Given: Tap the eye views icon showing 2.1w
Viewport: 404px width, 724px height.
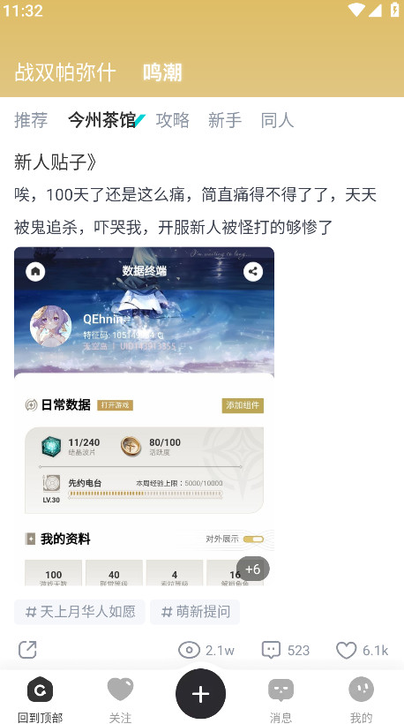Looking at the screenshot, I should click(x=189, y=650).
